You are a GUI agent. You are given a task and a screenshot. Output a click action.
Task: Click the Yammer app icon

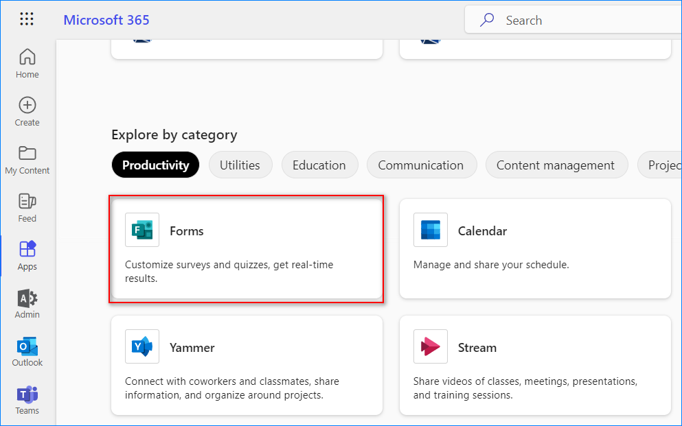[x=142, y=346]
